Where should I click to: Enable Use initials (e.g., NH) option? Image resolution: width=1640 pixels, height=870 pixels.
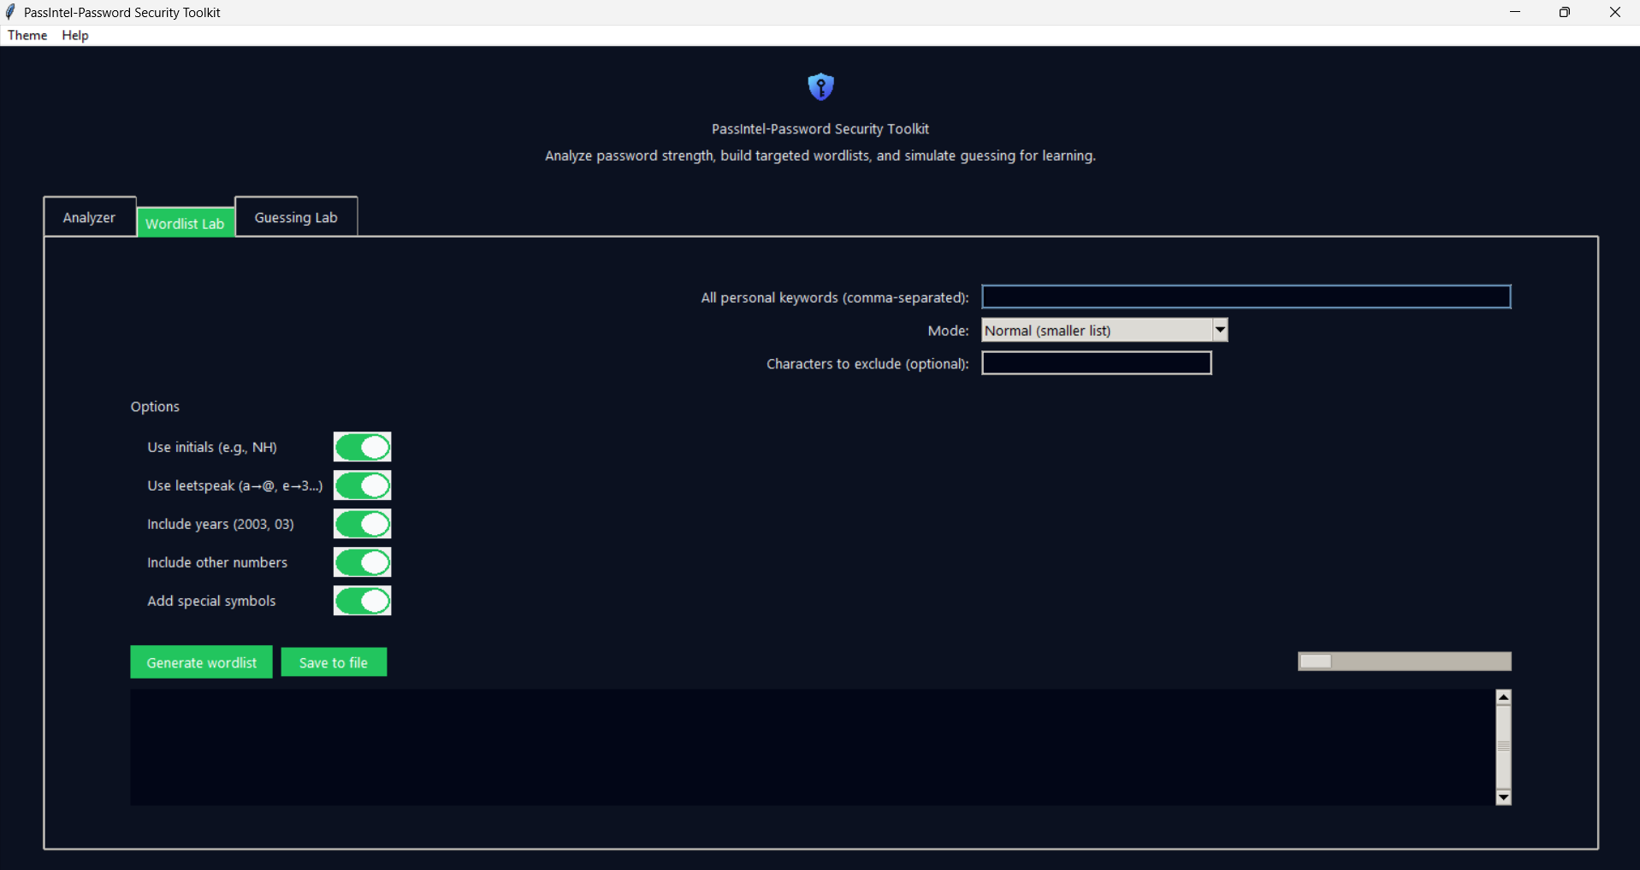pyautogui.click(x=362, y=446)
